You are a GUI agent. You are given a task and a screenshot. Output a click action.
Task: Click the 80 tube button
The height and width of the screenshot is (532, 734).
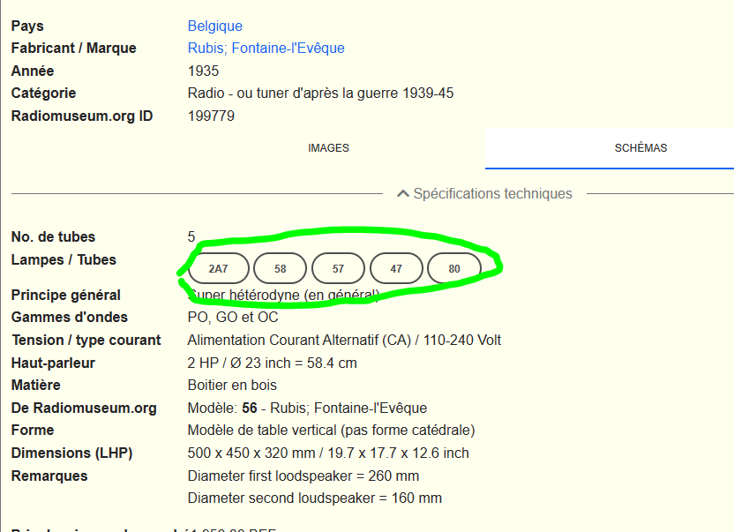(x=454, y=268)
